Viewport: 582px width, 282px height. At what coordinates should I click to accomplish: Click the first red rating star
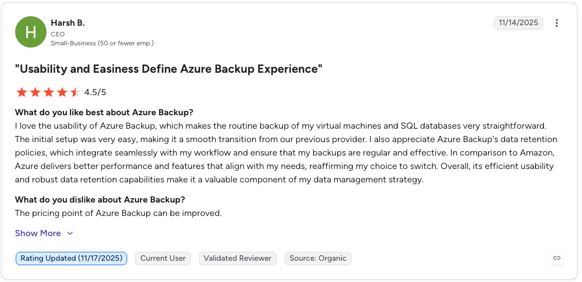click(x=22, y=92)
